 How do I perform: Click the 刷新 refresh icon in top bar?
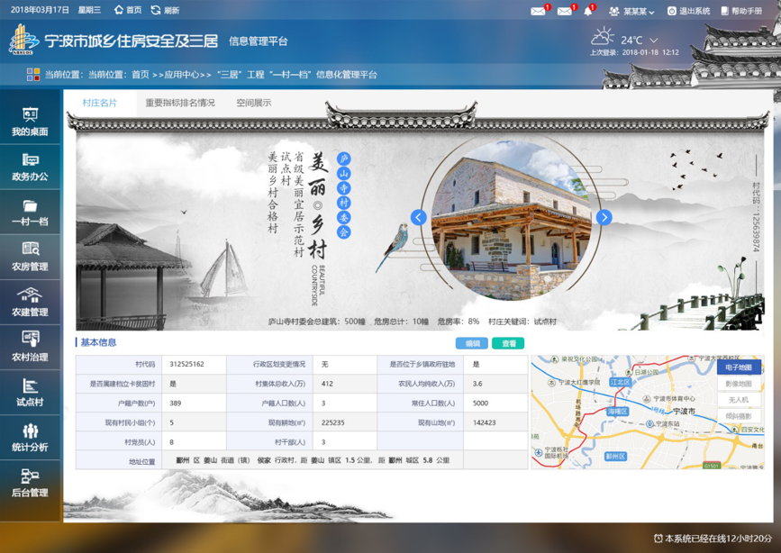coord(156,10)
